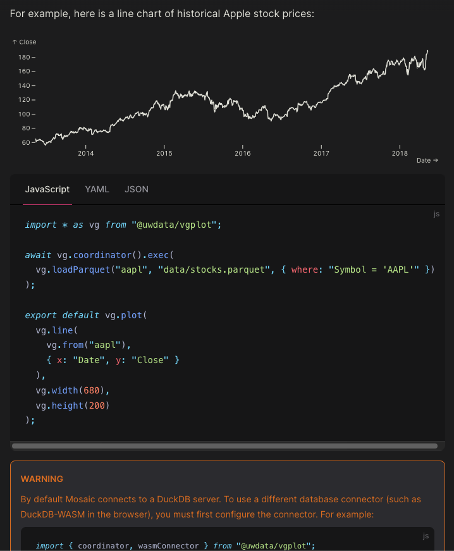Click the 2014 tick label on the chart
This screenshot has width=454, height=551.
click(85, 153)
